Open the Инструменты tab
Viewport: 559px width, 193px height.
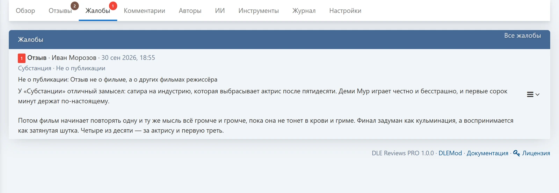pos(259,11)
